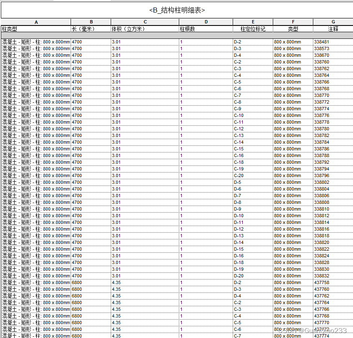Select the annotation cell 338573
Image resolution: width=353 pixels, height=338 pixels.
point(333,48)
